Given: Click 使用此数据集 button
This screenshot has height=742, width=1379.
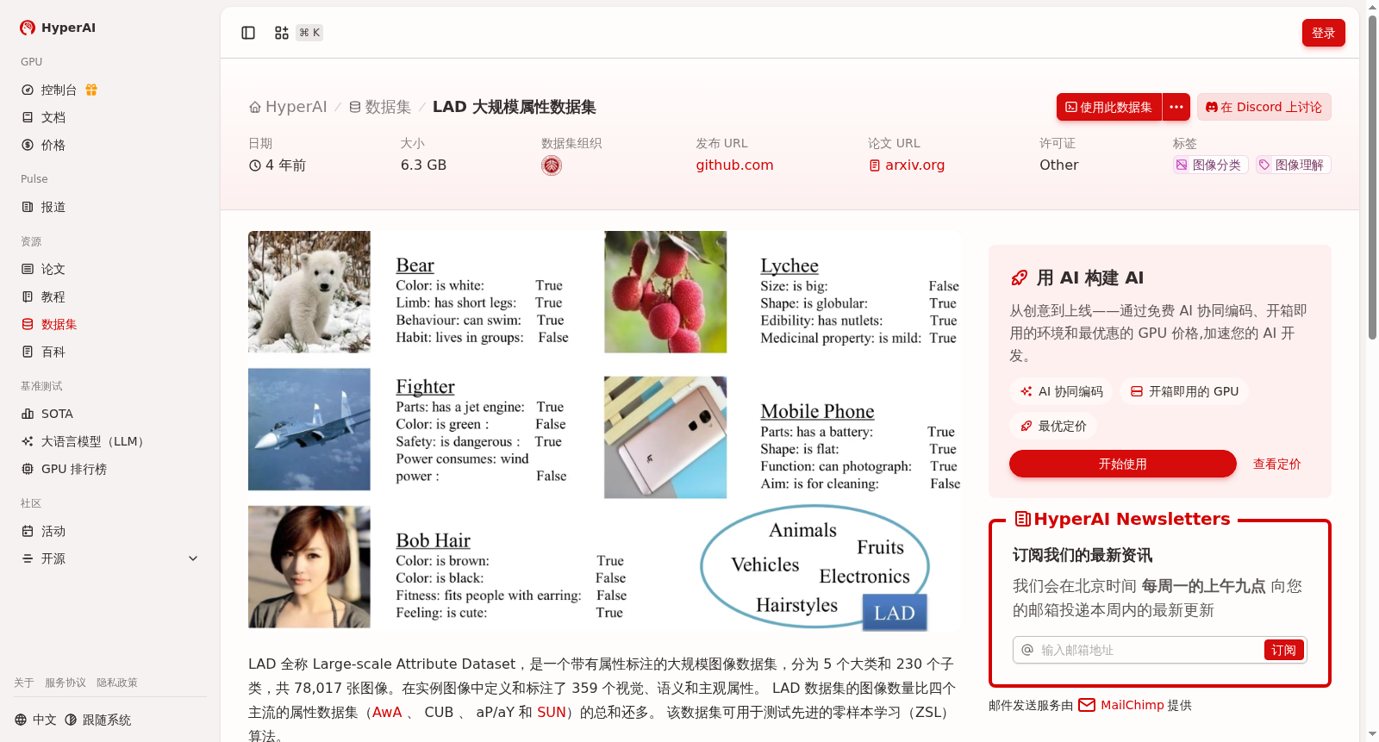Looking at the screenshot, I should point(1109,107).
